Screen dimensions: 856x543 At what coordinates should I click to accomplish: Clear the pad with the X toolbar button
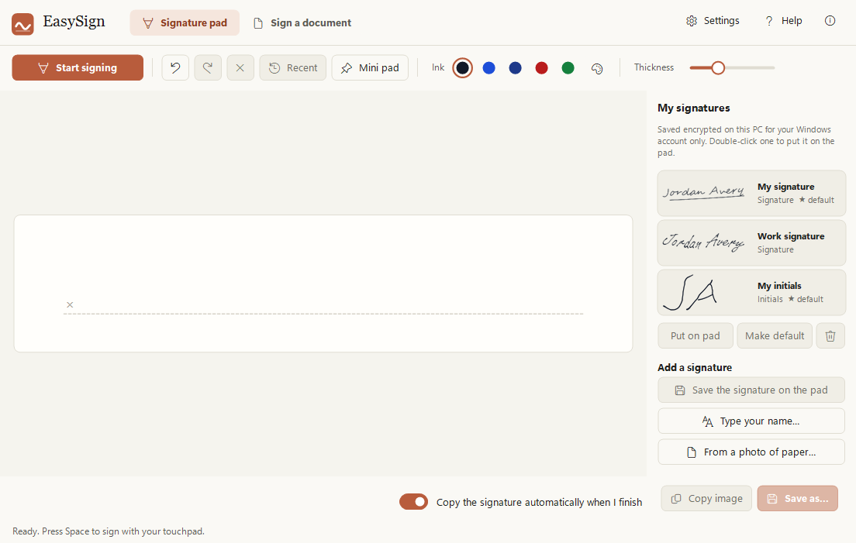click(x=240, y=67)
